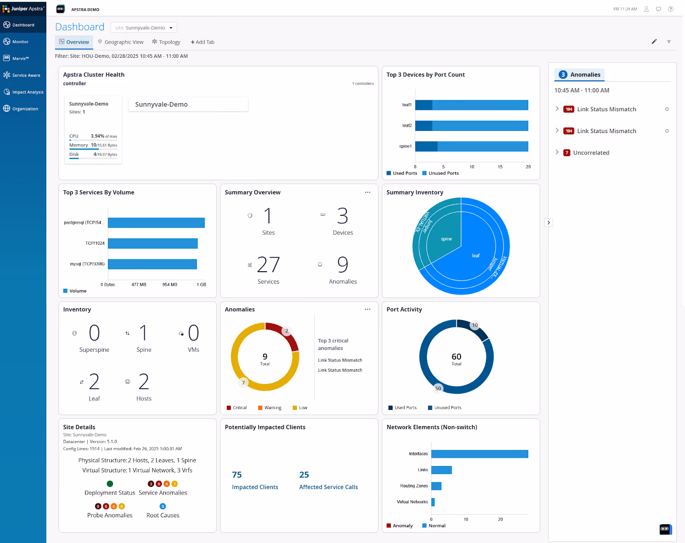Click the Affected Service Calls link
Viewport: 685px width, 543px height.
coord(328,487)
